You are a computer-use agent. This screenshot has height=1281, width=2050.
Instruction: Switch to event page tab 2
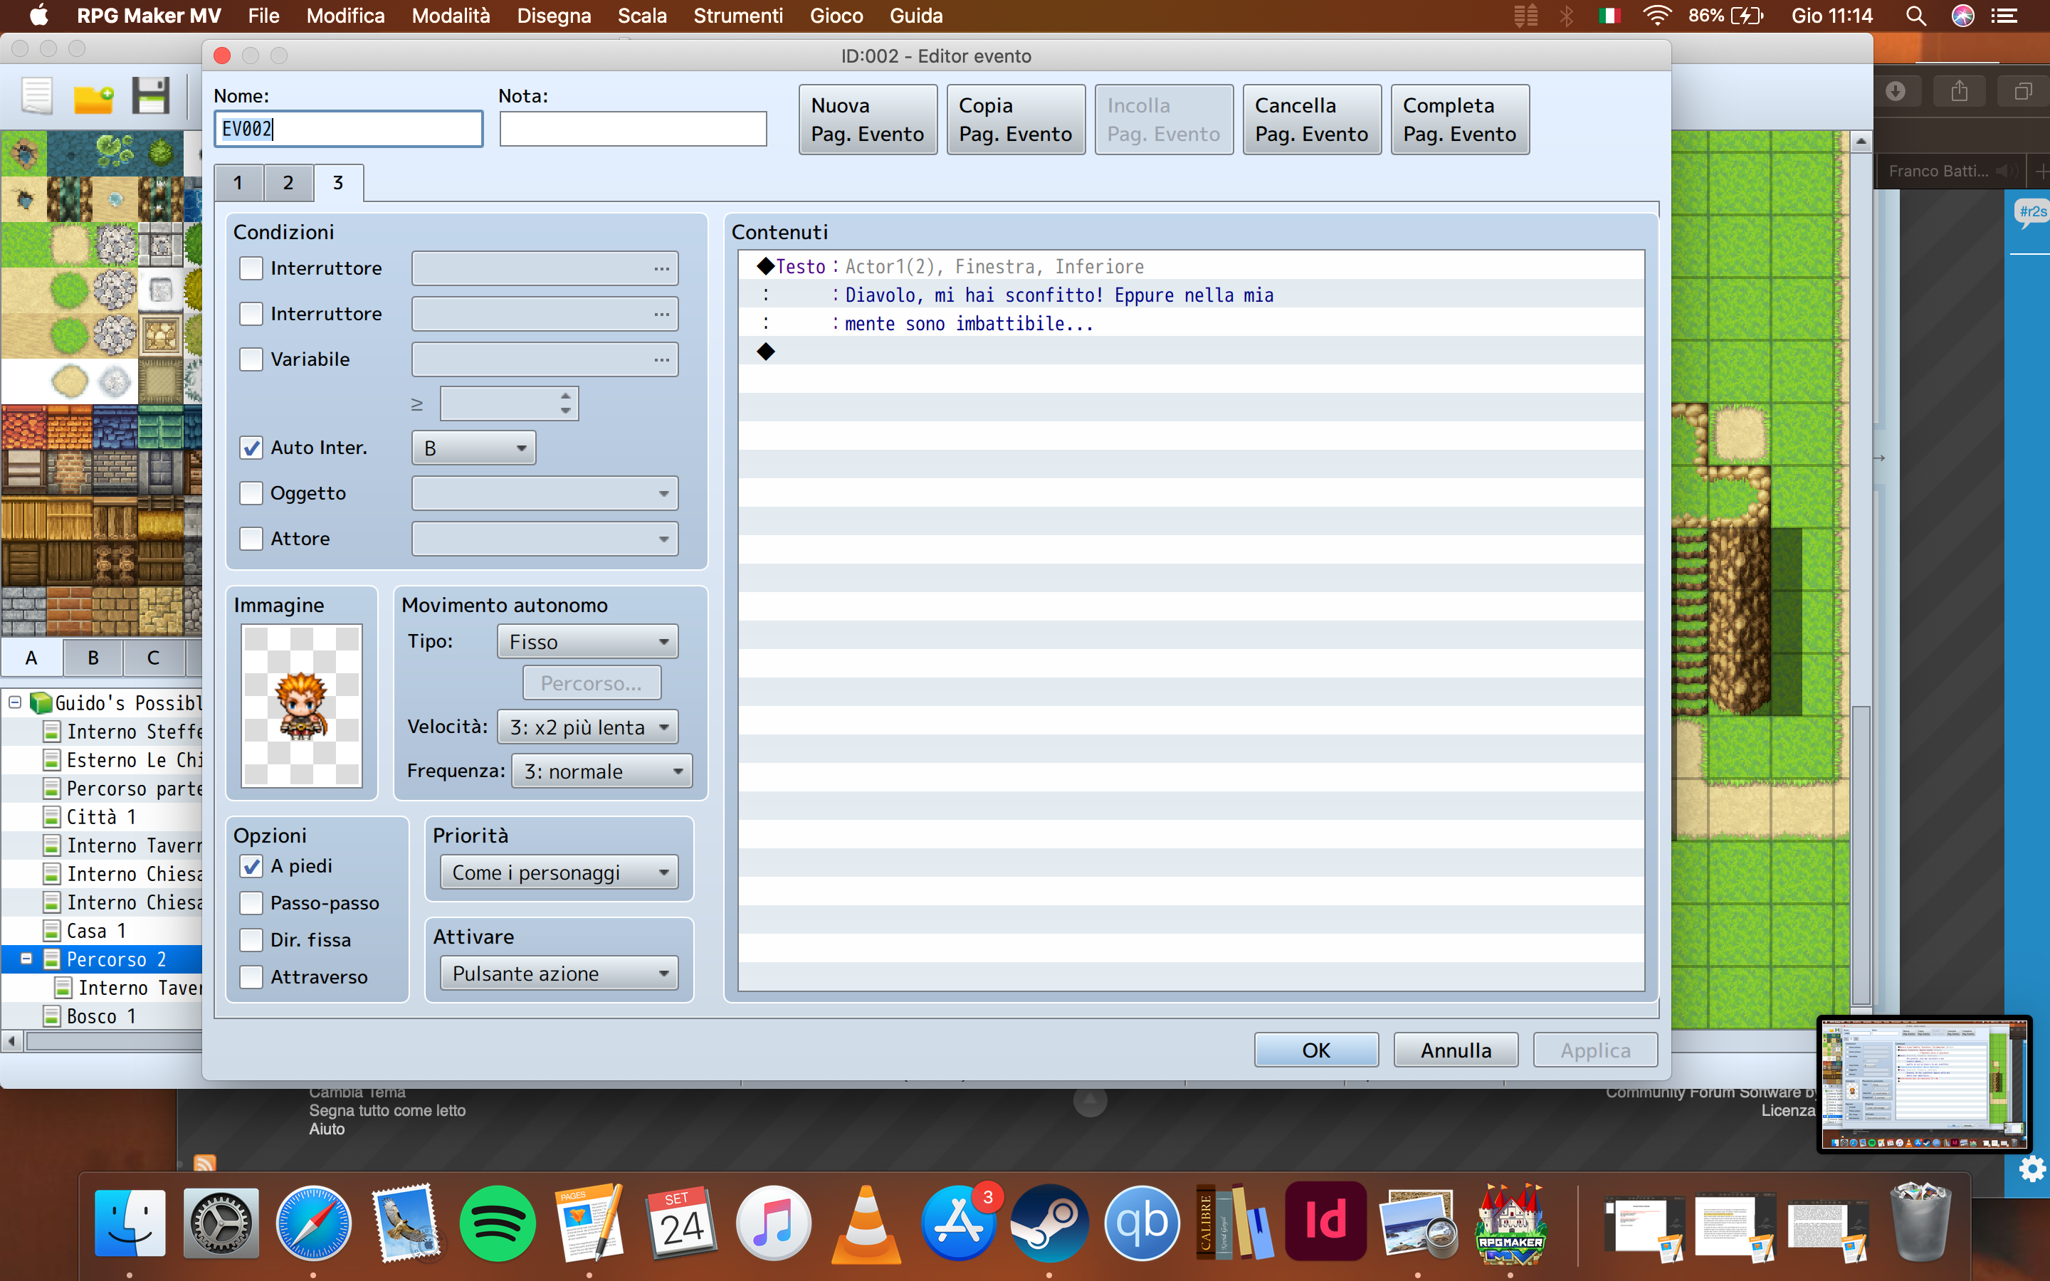click(x=288, y=183)
